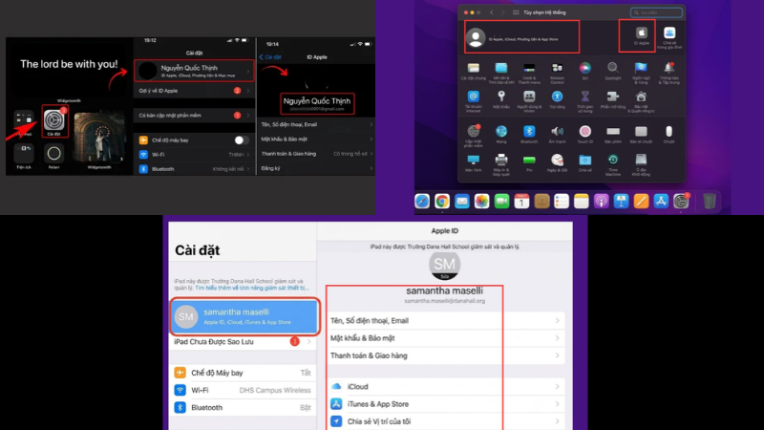Open Bluetooth Không kết nối row on iPhone
This screenshot has width=764, height=430.
coord(195,169)
